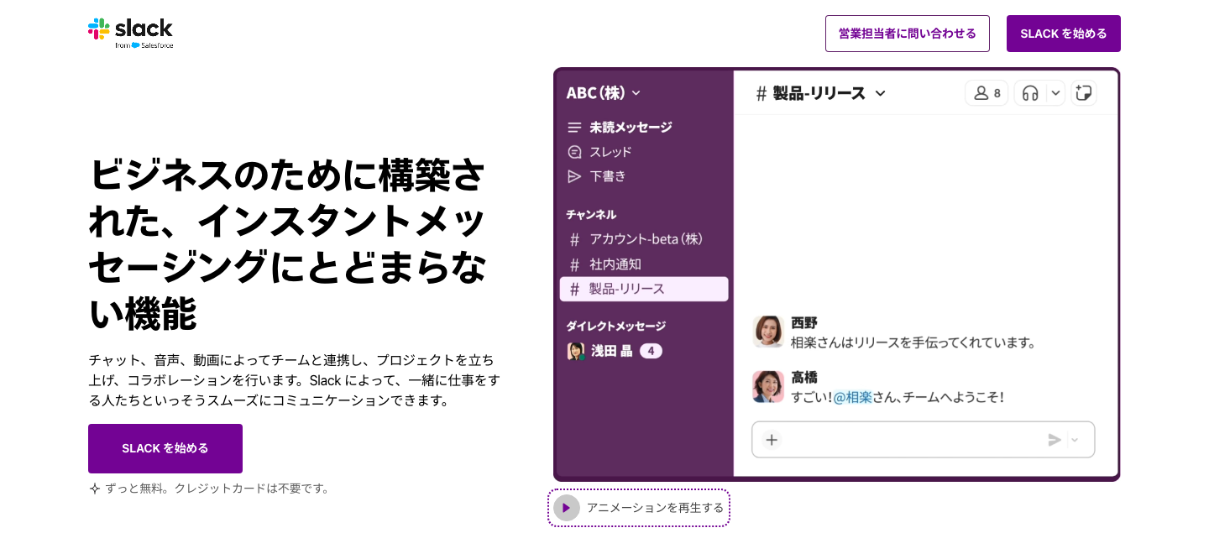Start a huddle with the headphones icon
1209x554 pixels.
pyautogui.click(x=1030, y=93)
